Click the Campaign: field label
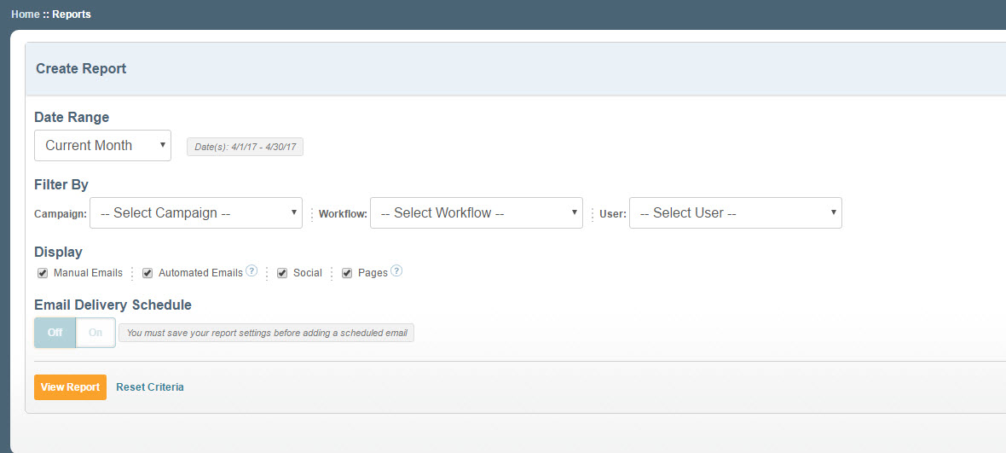The image size is (1006, 453). point(61,214)
